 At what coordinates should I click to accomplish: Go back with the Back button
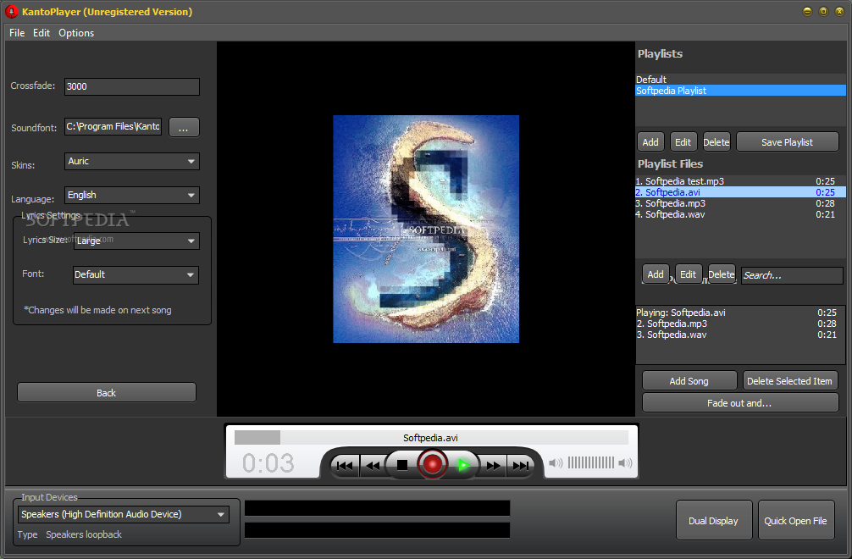(107, 393)
